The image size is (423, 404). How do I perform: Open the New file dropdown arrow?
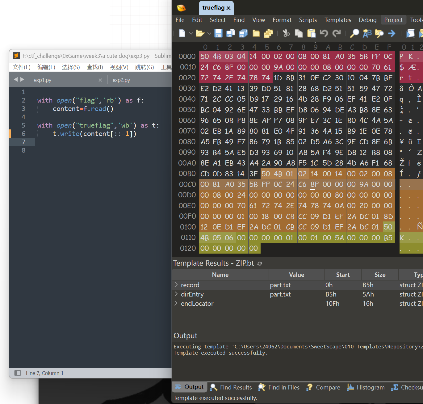191,33
